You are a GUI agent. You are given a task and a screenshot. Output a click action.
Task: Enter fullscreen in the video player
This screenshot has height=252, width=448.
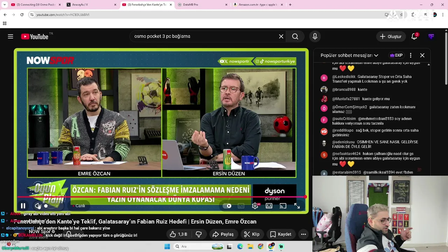[x=297, y=206]
